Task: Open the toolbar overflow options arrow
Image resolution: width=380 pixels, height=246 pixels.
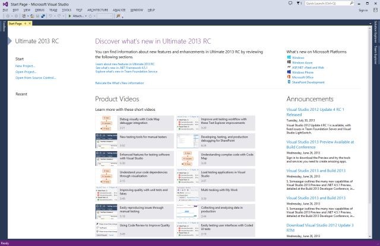Action: pyautogui.click(x=123, y=17)
